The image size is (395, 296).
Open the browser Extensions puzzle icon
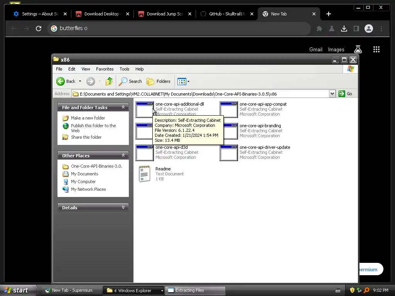tap(319, 29)
